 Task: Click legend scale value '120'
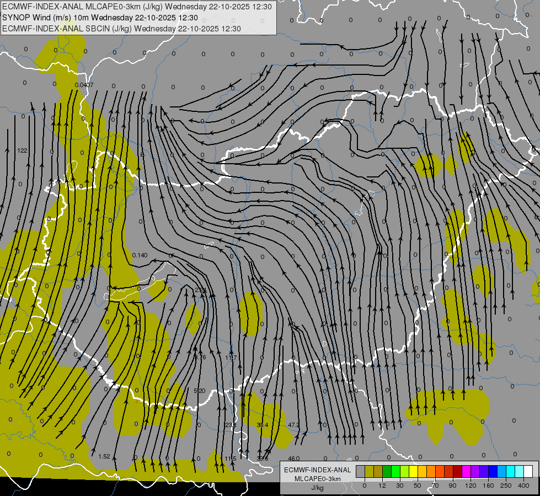(471, 486)
